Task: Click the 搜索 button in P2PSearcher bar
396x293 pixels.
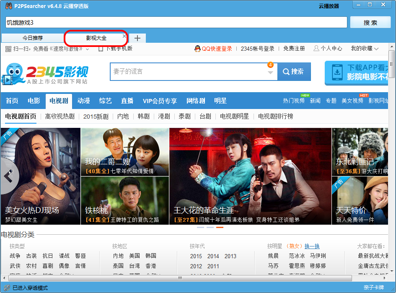Action: [x=370, y=23]
